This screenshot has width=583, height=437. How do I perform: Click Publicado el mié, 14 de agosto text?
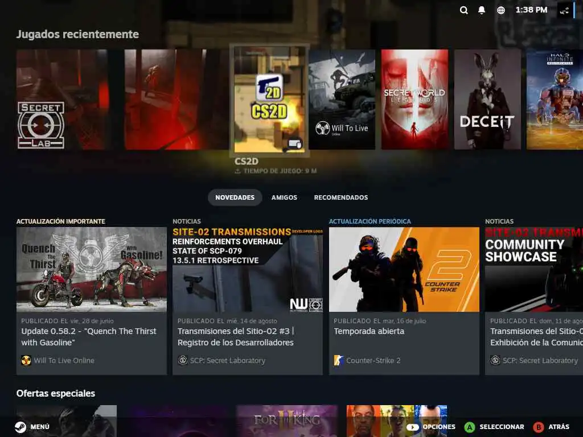(227, 321)
